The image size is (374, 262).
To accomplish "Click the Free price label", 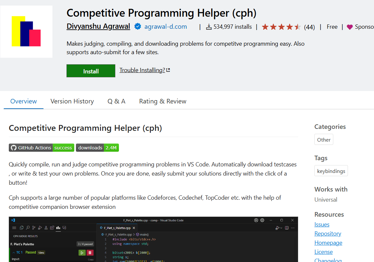I will [332, 27].
